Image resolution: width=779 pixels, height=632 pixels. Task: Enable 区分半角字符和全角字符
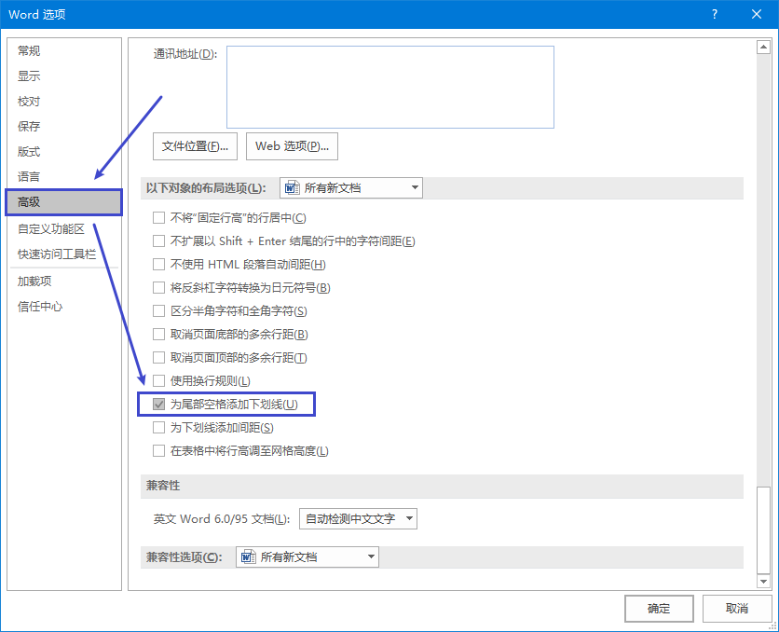[x=159, y=311]
